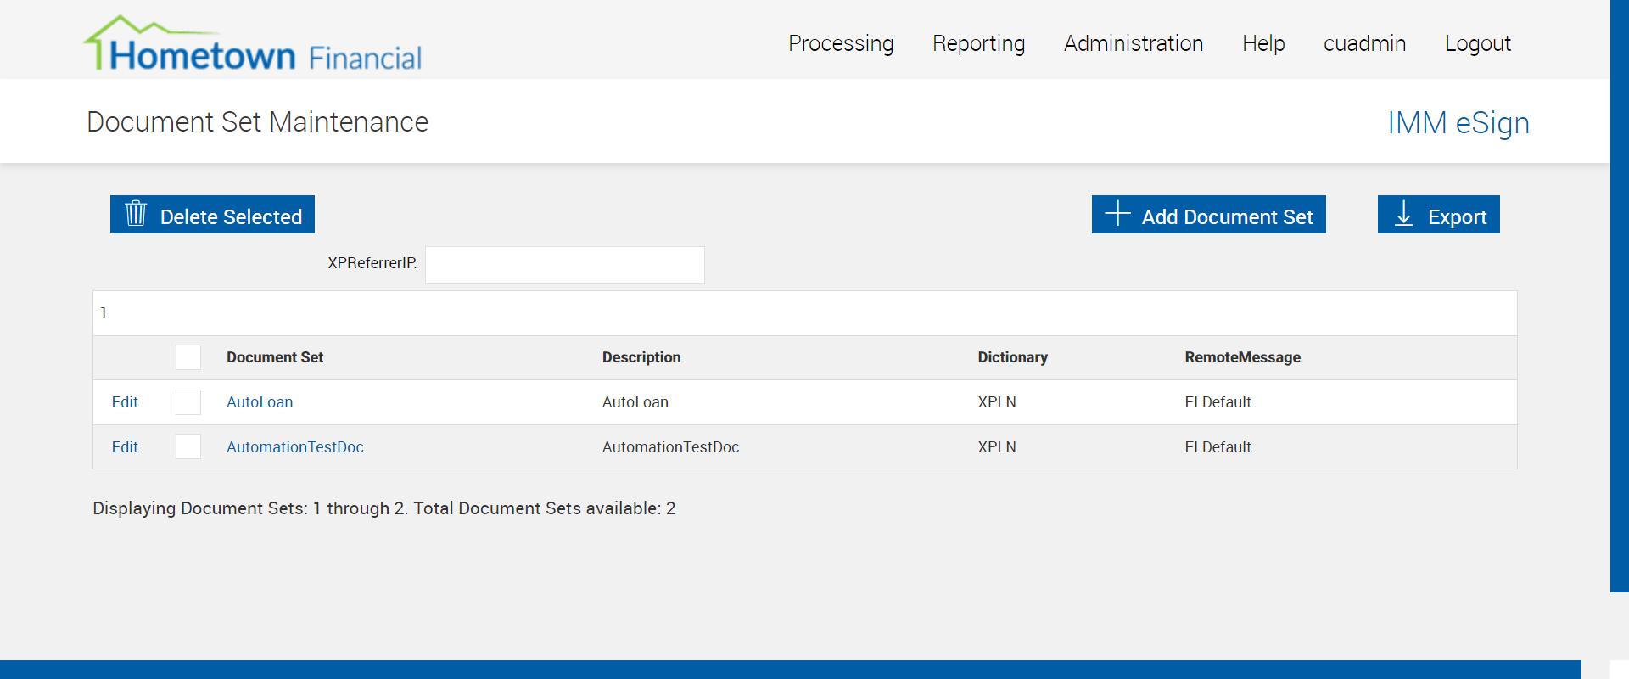The width and height of the screenshot is (1629, 679).
Task: Open the cuadmin user menu
Action: tap(1364, 43)
